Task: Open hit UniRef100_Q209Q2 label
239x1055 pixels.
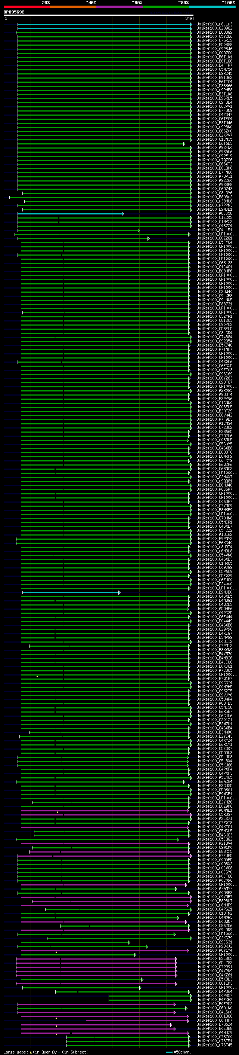Action: (x=214, y=28)
